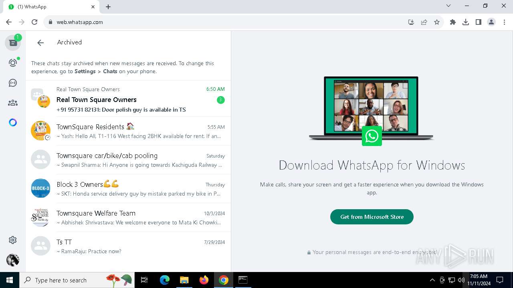Open the tab search dropdown arrow

tap(448, 6)
